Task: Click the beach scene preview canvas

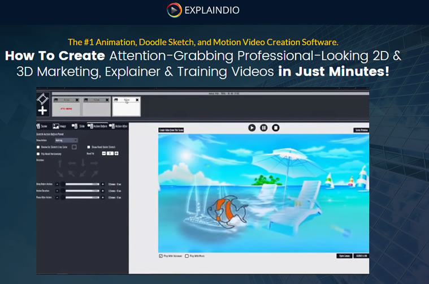Action: click(263, 193)
